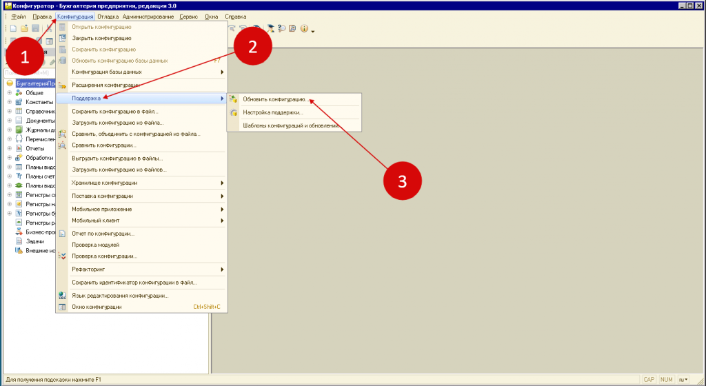Select the Перечисления braces tree icon
706x386 pixels.
tap(19, 139)
